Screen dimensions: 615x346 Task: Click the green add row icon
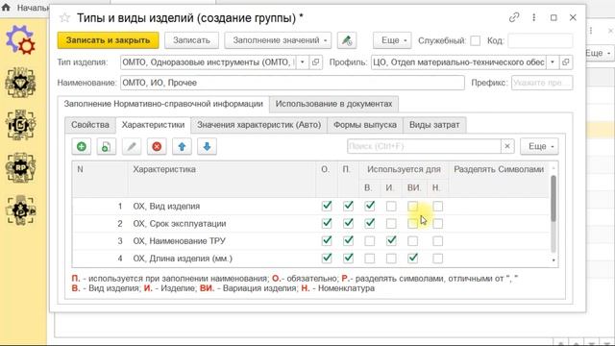pos(81,147)
